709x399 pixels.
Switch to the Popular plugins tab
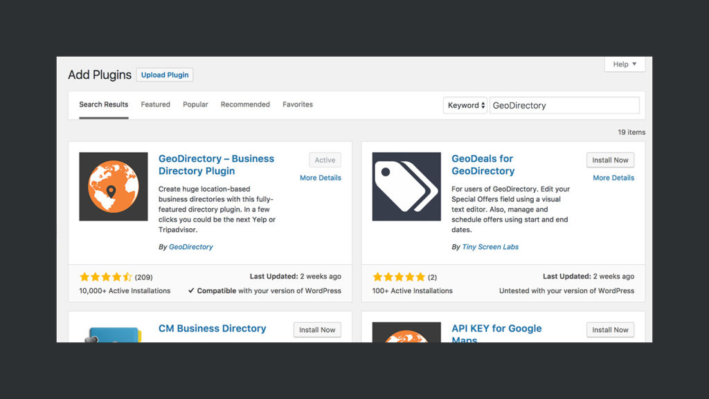(x=195, y=104)
